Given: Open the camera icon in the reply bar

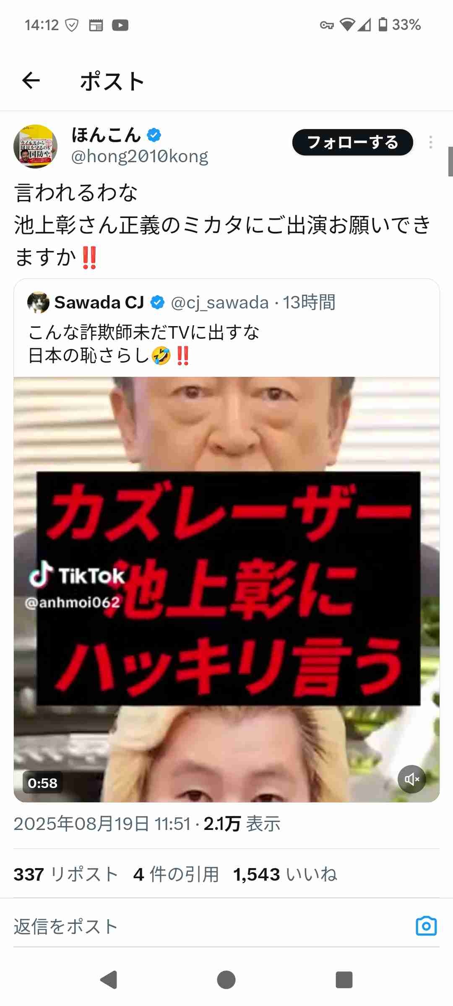Looking at the screenshot, I should 426,926.
